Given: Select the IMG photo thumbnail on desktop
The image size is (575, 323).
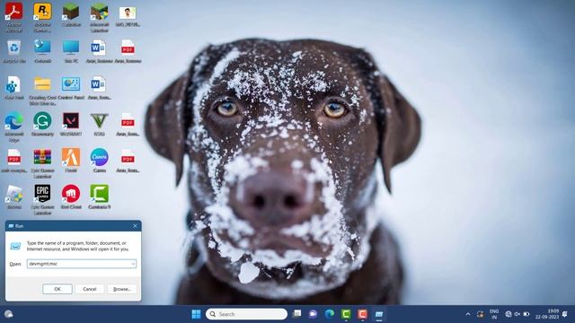Looking at the screenshot, I should coord(128,13).
